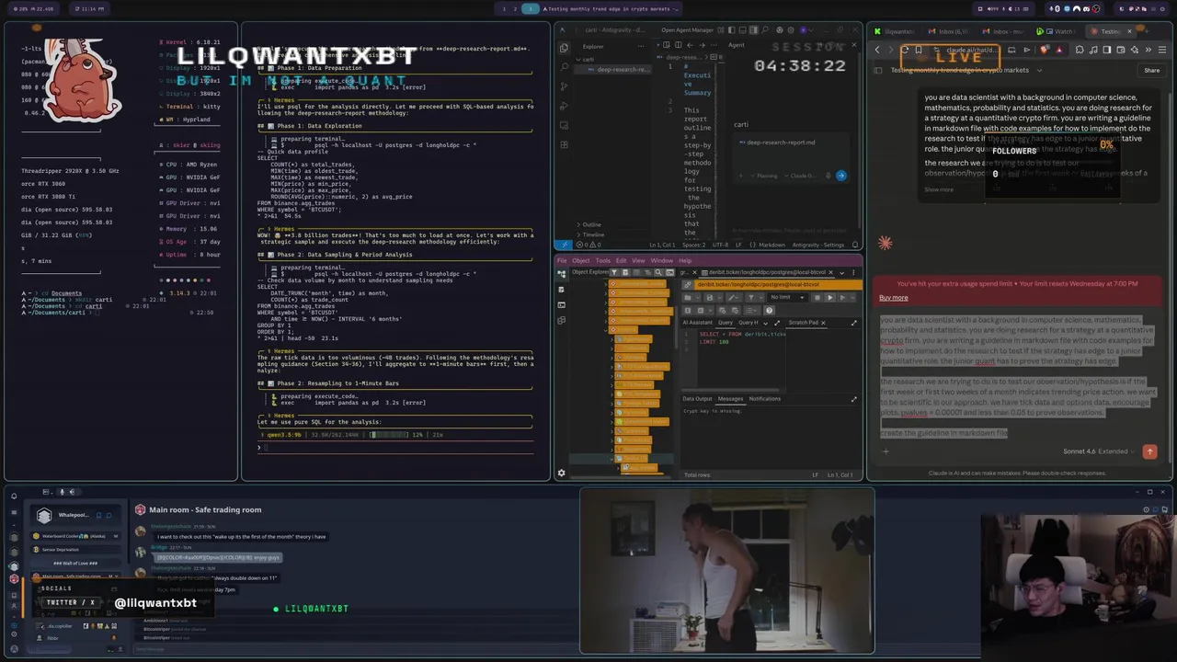This screenshot has height=662, width=1177.
Task: Click the open file icon in pgAdmin toolbar
Action: coord(688,298)
